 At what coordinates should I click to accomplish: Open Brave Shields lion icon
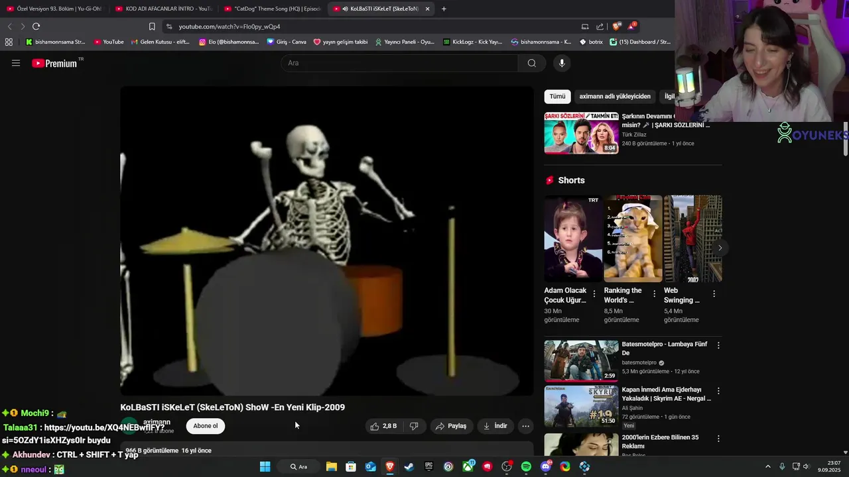[616, 26]
